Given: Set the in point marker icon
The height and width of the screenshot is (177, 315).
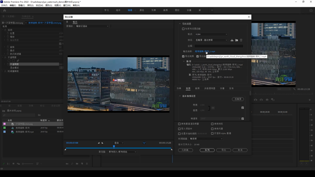Looking at the screenshot, I should click(99, 143).
